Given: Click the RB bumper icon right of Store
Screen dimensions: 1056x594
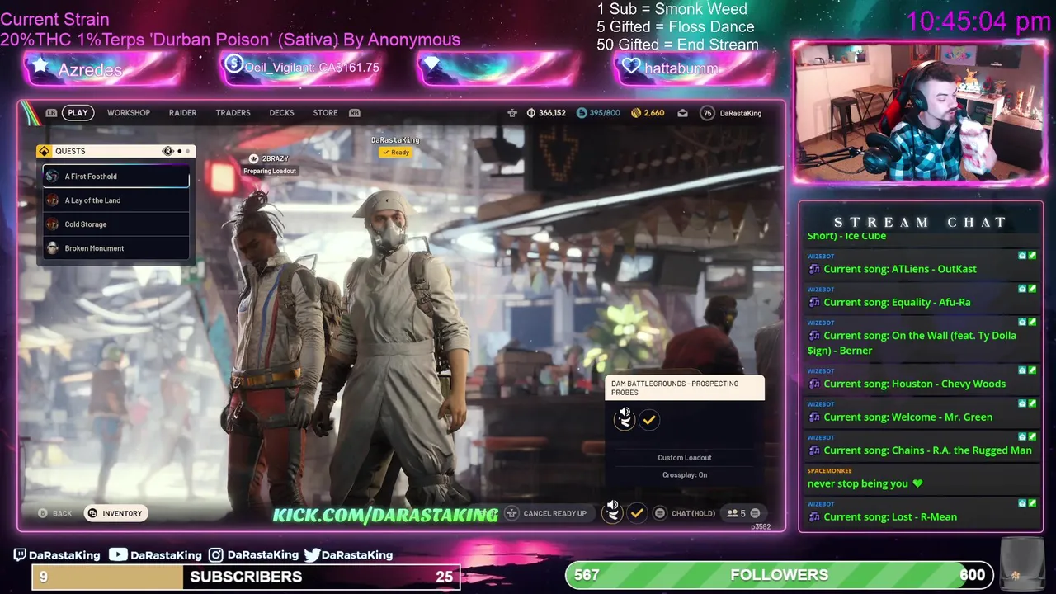Looking at the screenshot, I should [355, 113].
